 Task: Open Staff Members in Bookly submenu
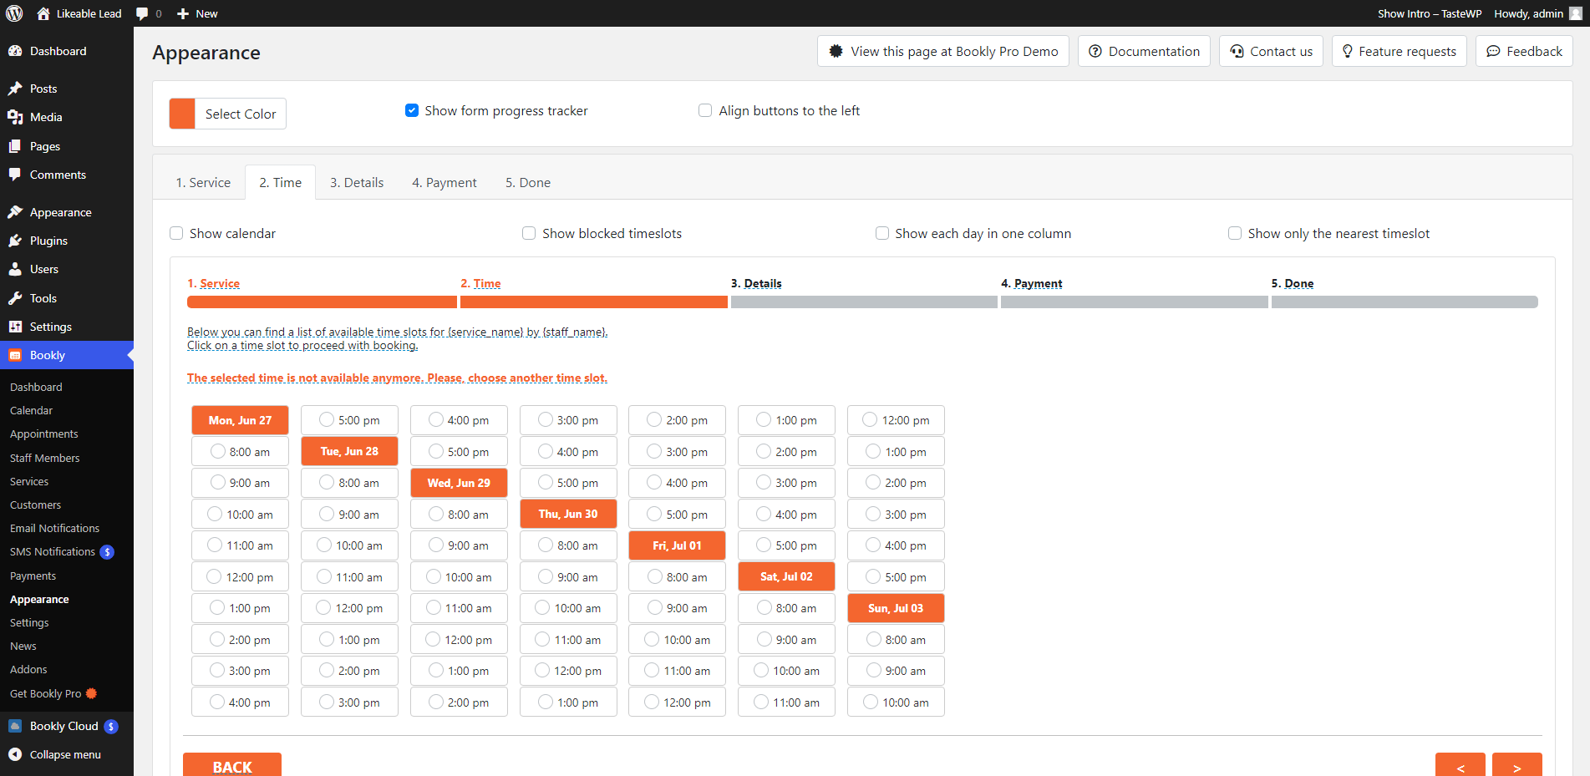(x=45, y=458)
